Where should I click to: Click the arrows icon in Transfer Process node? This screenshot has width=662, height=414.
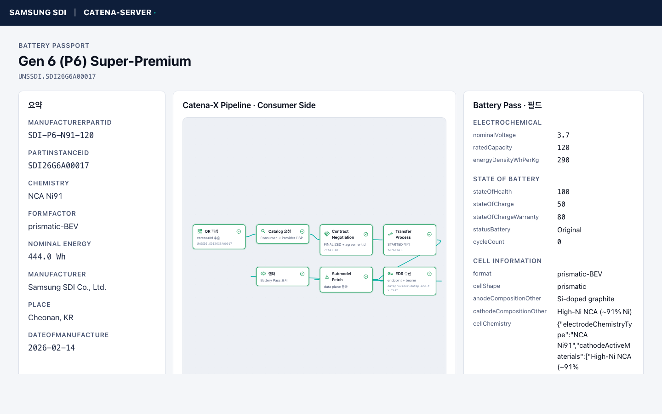point(390,234)
